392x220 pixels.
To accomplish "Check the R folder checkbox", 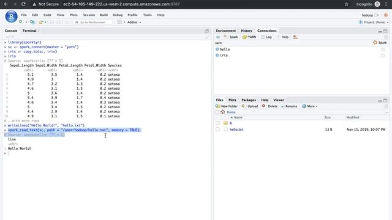I will tap(217, 123).
